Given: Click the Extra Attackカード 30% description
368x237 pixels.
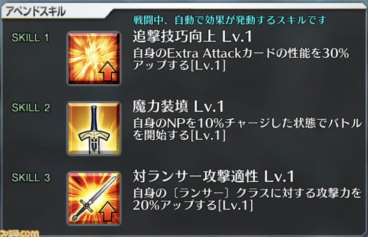Looking at the screenshot, I should 241,59.
